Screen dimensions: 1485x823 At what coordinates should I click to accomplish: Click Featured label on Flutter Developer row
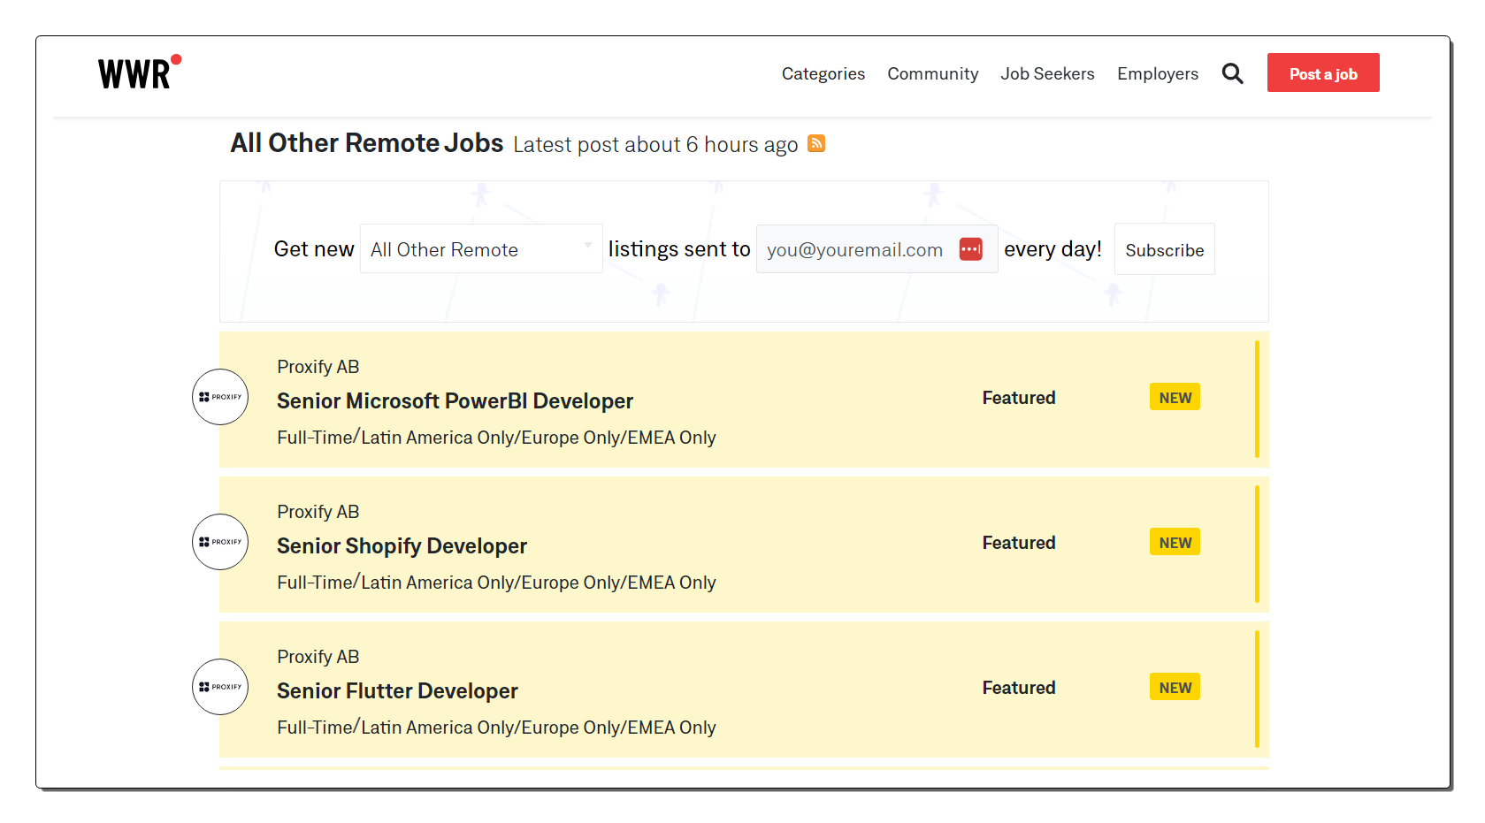click(1018, 688)
